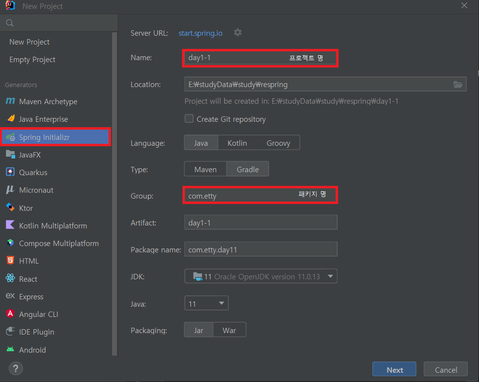
Task: Select React generator row
Action: (x=56, y=279)
